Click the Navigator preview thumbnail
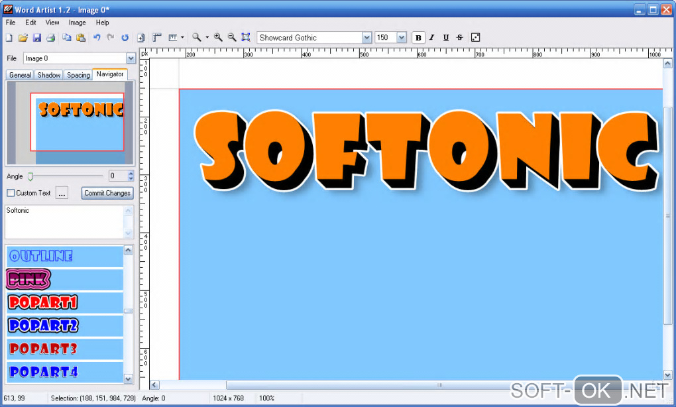 coord(70,123)
